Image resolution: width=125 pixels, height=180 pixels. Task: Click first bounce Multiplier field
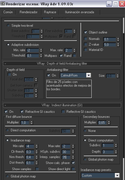[x=25, y=123]
